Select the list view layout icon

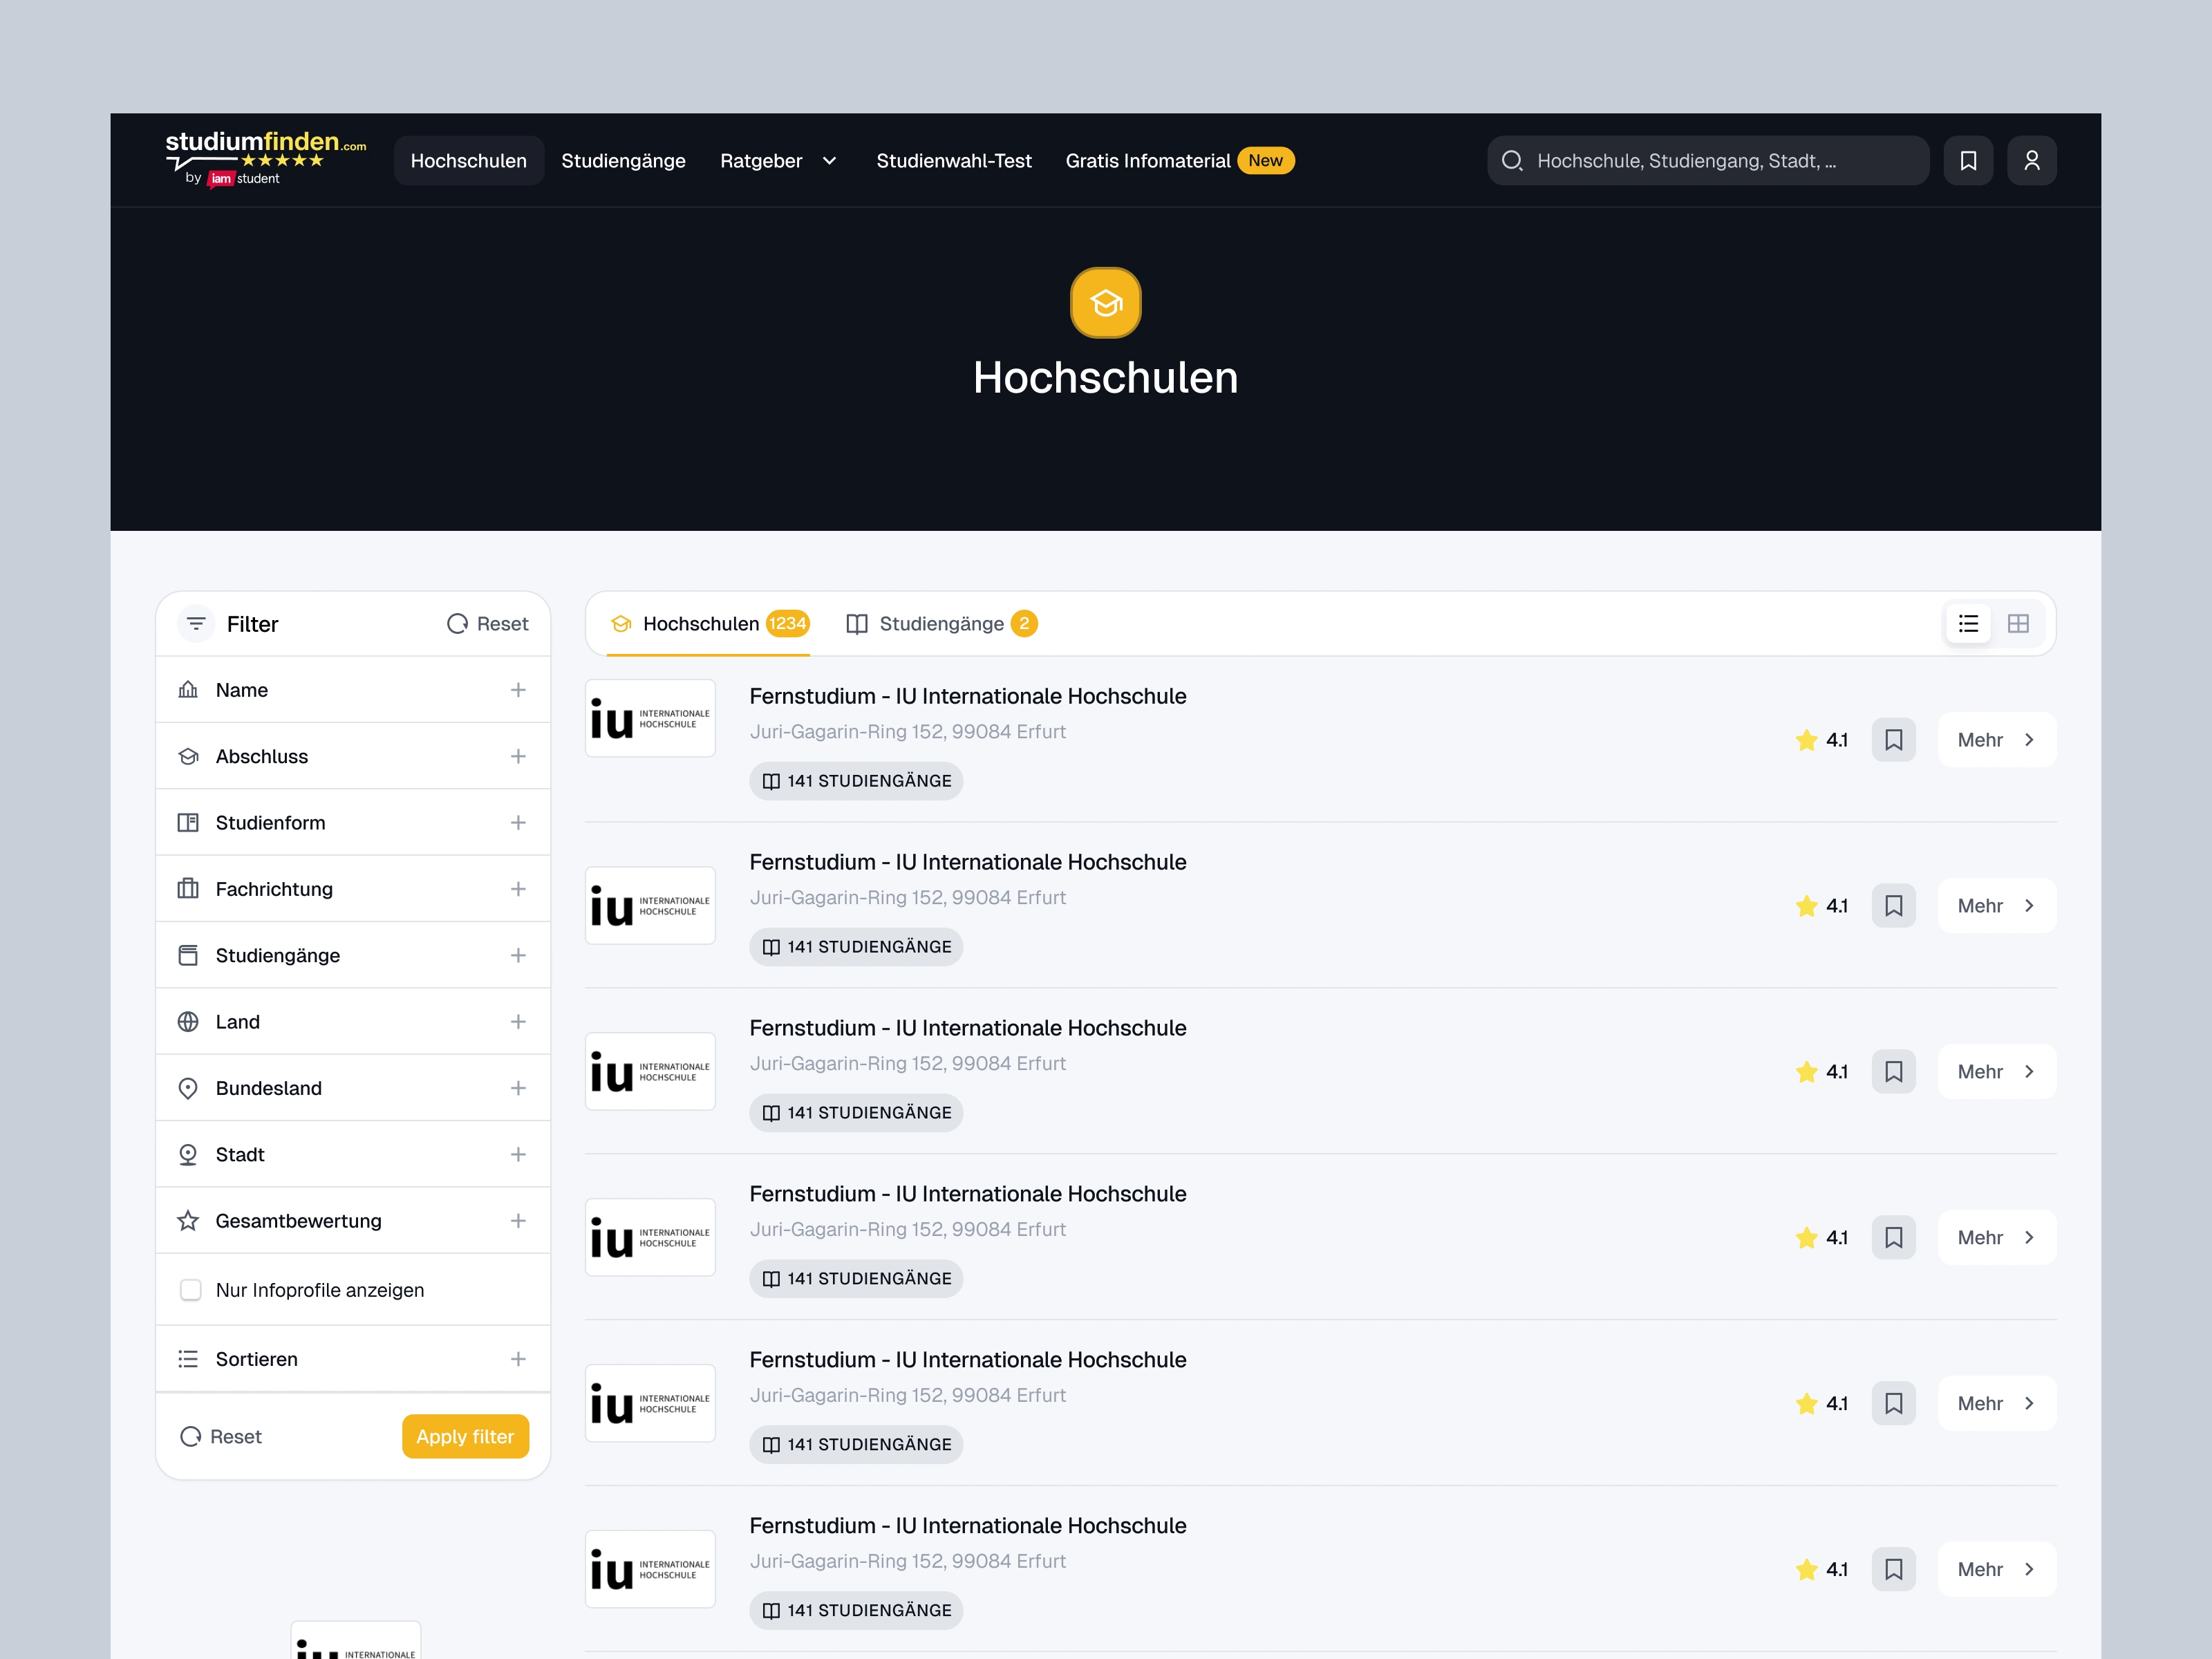coord(1967,624)
